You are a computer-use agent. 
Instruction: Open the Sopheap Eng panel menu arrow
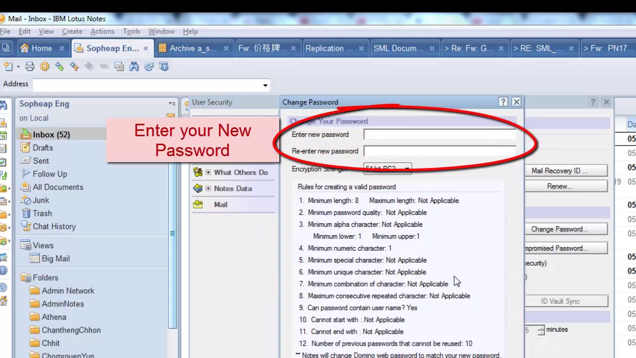coord(172,104)
